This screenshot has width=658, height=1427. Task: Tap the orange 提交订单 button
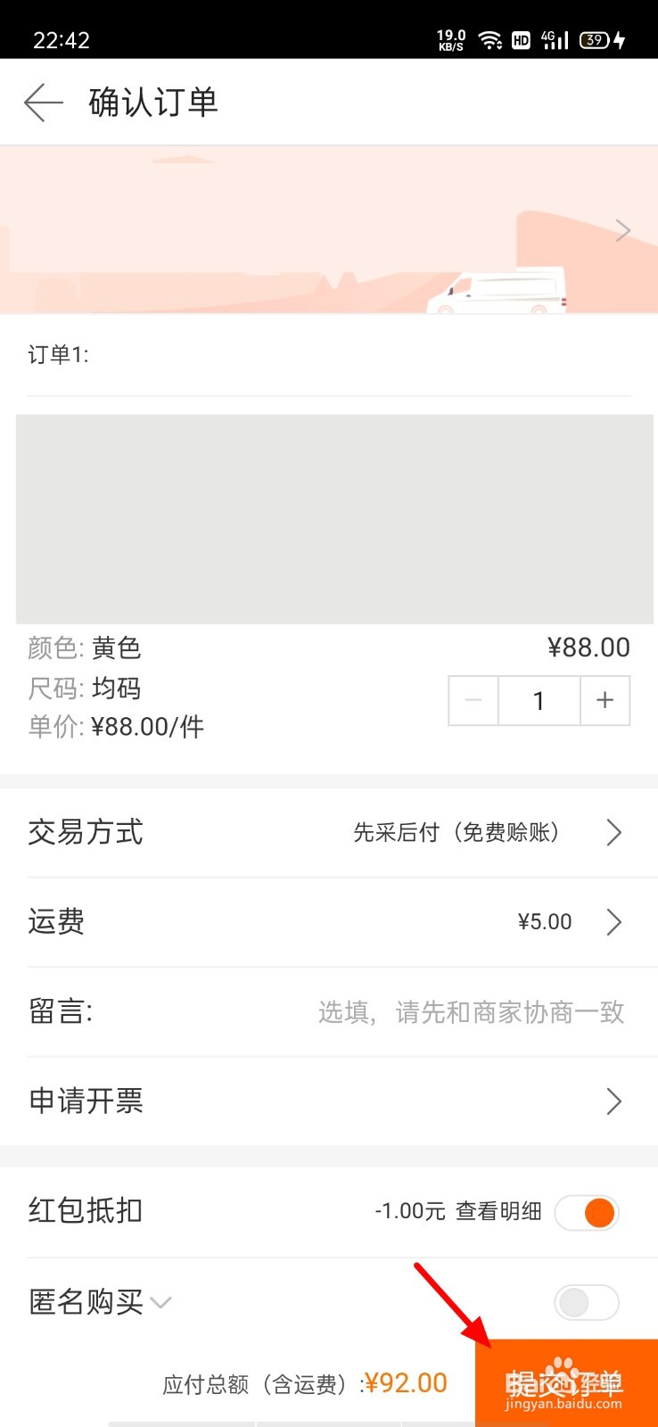(x=566, y=1382)
